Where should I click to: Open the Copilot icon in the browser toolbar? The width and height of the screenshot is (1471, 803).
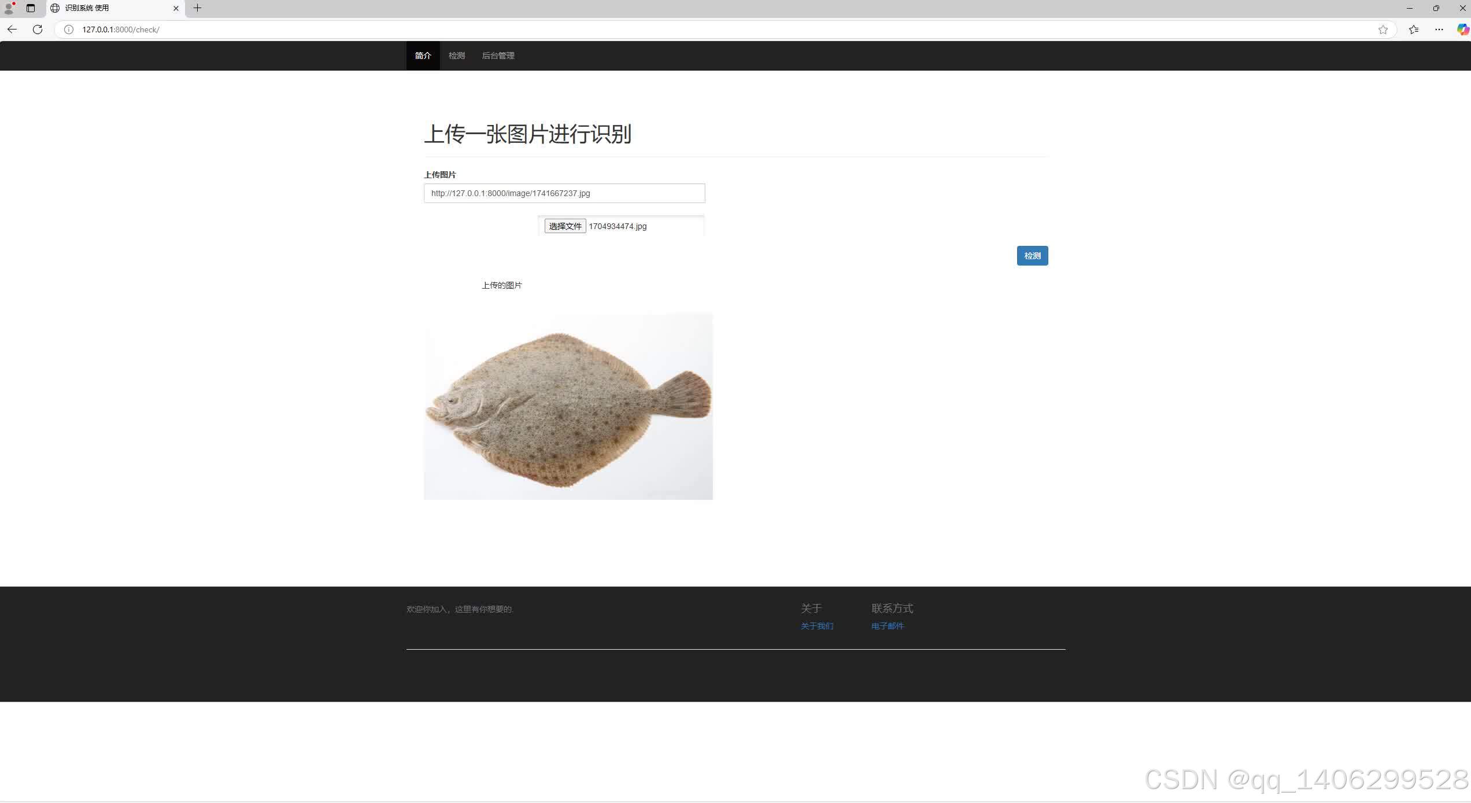tap(1463, 29)
